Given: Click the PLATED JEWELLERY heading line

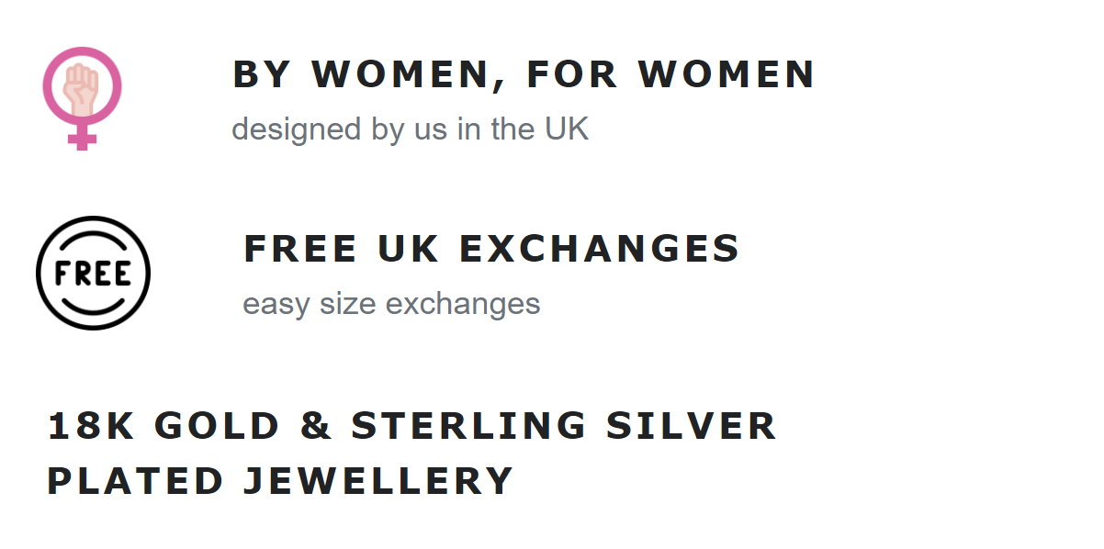Looking at the screenshot, I should point(280,481).
